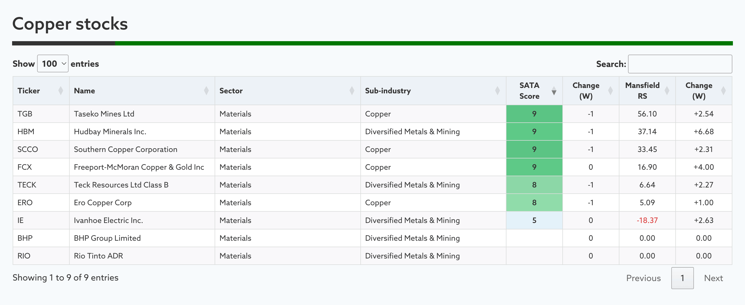
Task: Go to the Next page
Action: click(x=714, y=278)
